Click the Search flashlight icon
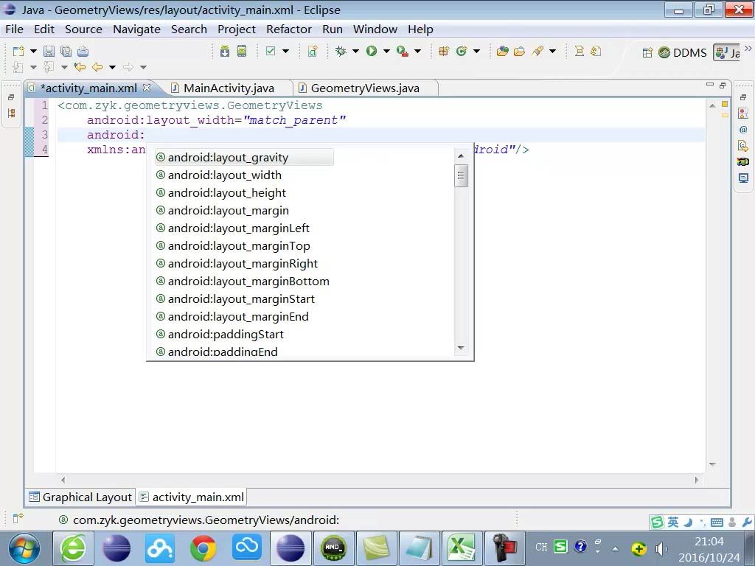 (537, 51)
